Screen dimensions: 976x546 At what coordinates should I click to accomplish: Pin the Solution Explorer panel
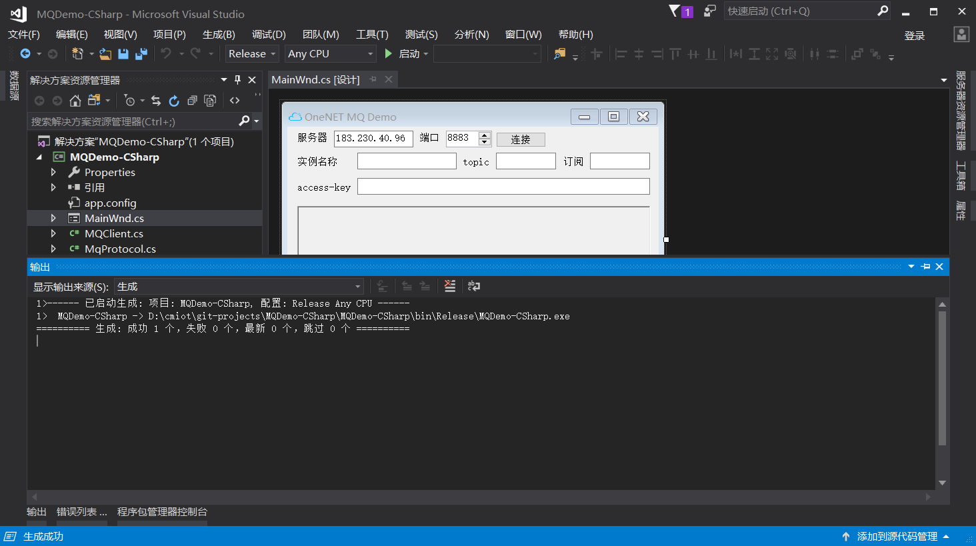pyautogui.click(x=237, y=80)
